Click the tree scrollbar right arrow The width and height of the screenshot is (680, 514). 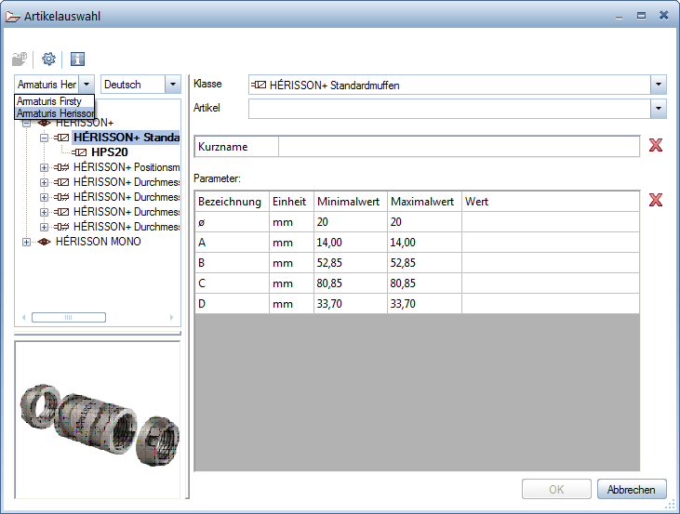tap(172, 317)
